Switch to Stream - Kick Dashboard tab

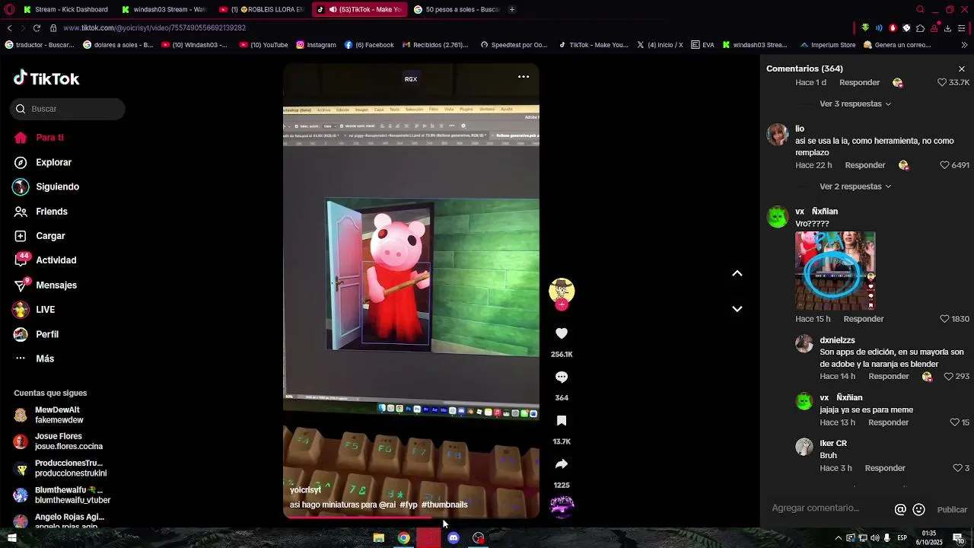(x=66, y=9)
